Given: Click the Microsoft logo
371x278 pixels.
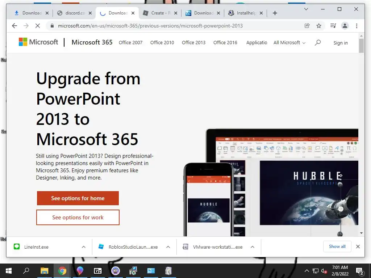Looking at the screenshot, I should point(38,42).
